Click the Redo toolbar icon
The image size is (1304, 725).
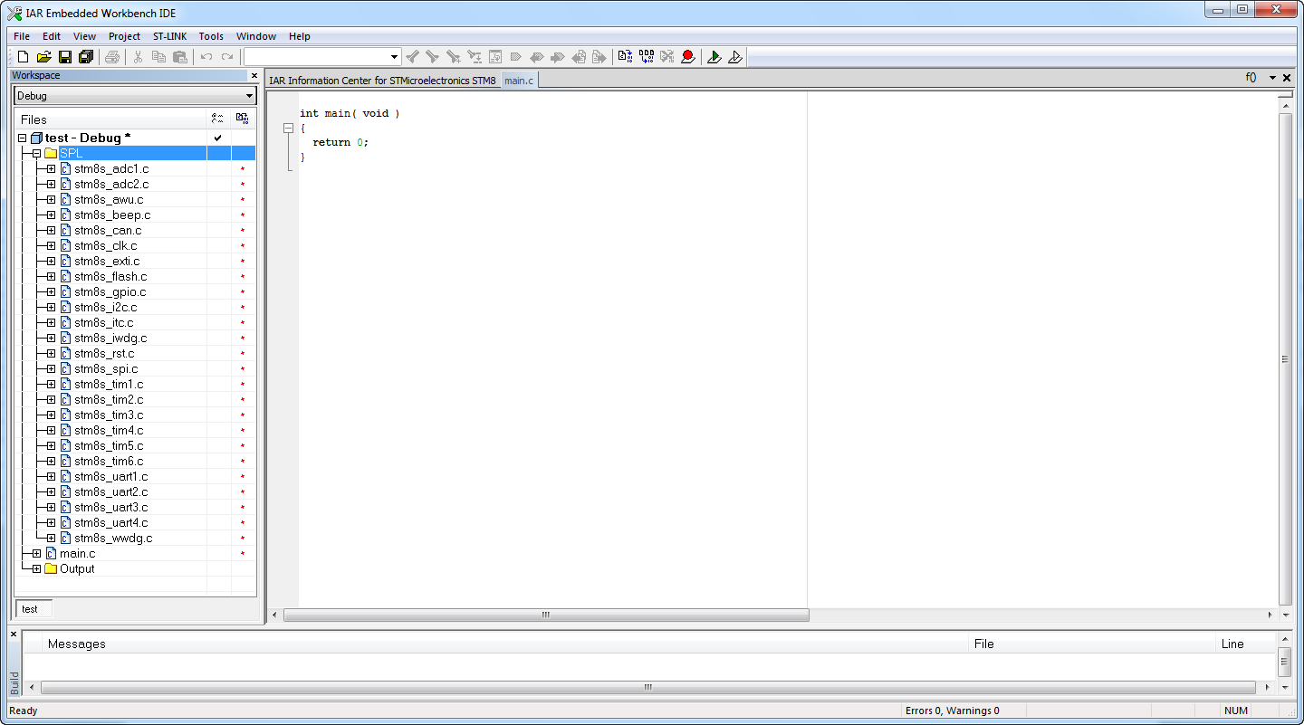[x=227, y=57]
